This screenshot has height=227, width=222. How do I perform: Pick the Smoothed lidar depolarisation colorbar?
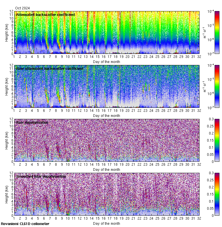pyautogui.click(x=209, y=194)
